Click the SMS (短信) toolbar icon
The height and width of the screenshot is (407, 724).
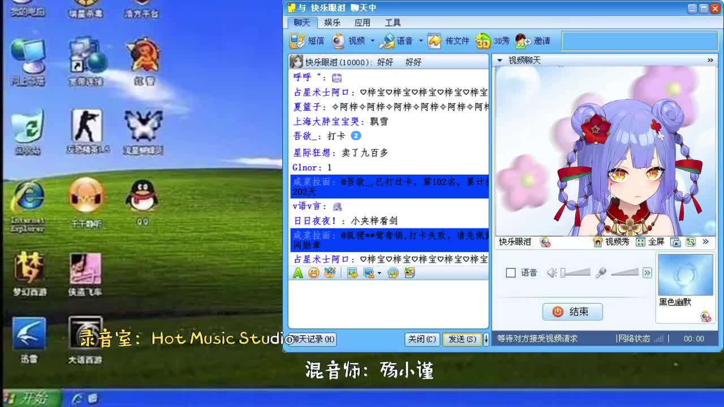[x=298, y=41]
